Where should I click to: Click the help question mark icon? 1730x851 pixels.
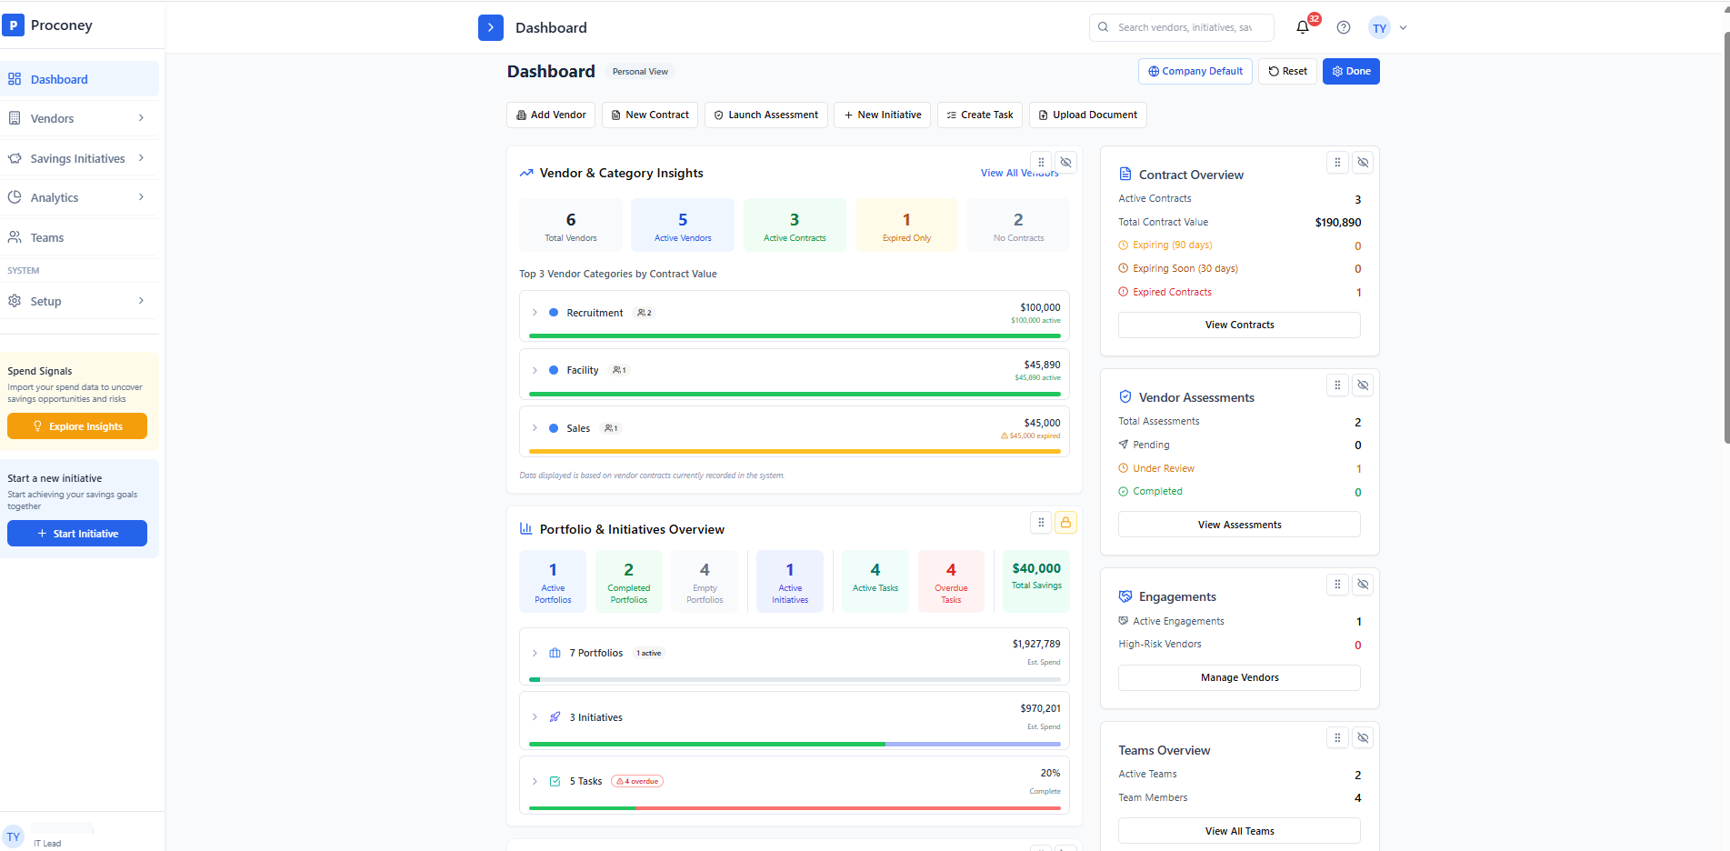click(x=1344, y=27)
